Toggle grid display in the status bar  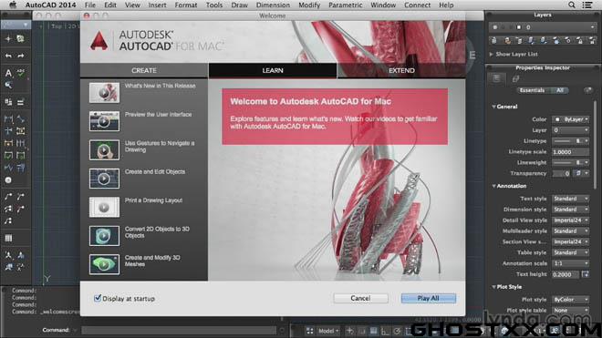[x=373, y=331]
